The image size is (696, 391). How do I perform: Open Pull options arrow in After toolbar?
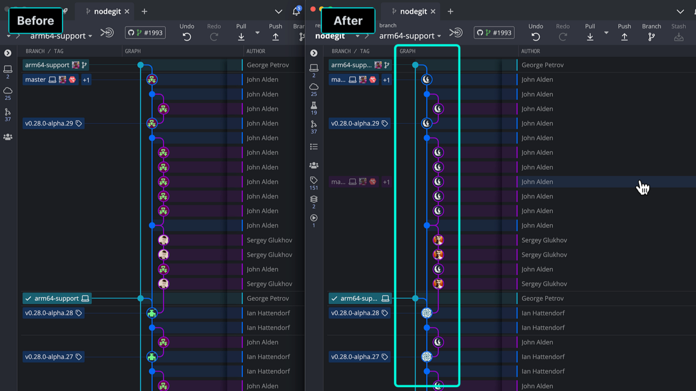click(x=606, y=33)
